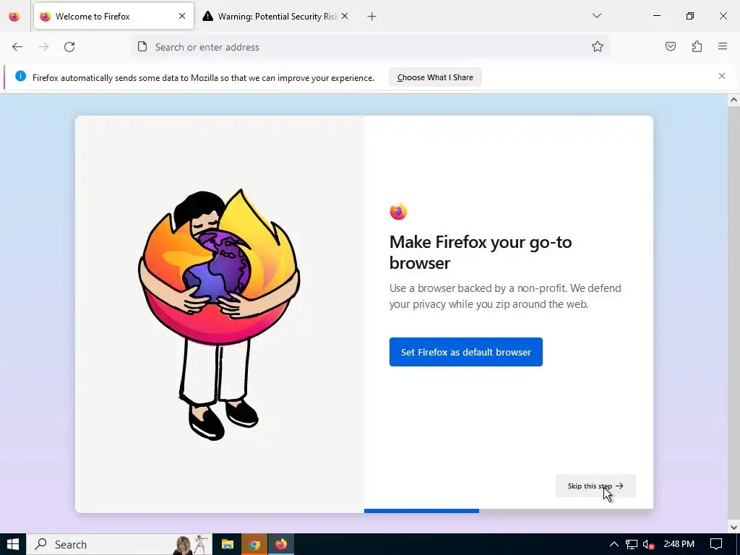Switch to the Welcome to Firefox tab
This screenshot has height=555, width=740.
tap(113, 17)
